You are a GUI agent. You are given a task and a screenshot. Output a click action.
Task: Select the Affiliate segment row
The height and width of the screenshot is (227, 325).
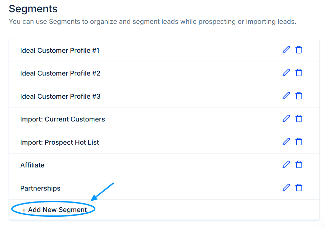(164, 165)
